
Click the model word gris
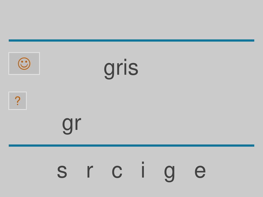pos(121,69)
